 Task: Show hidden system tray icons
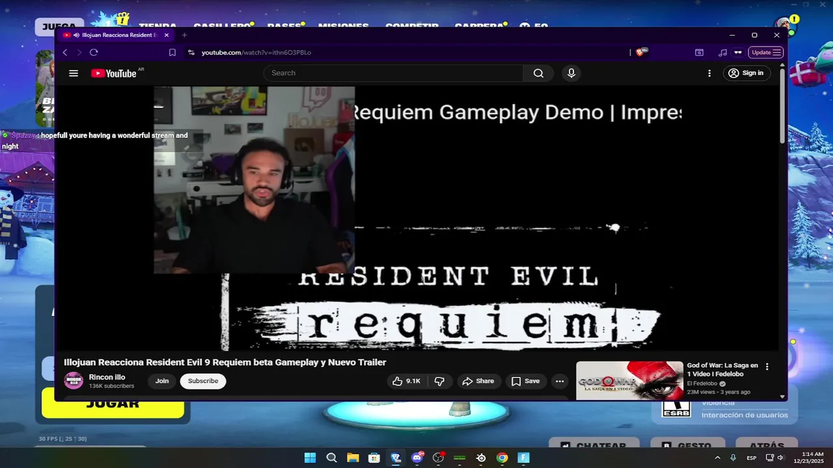point(718,458)
